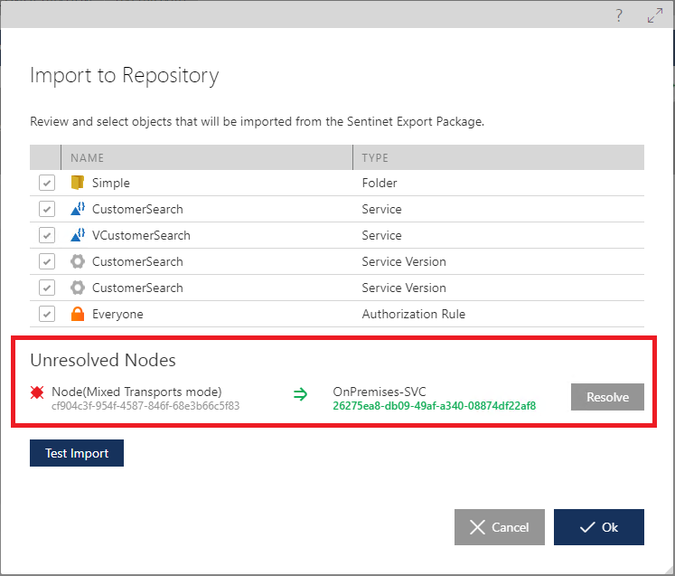Viewport: 675px width, 576px height.
Task: Click the Everyone lock icon
Action: point(77,314)
